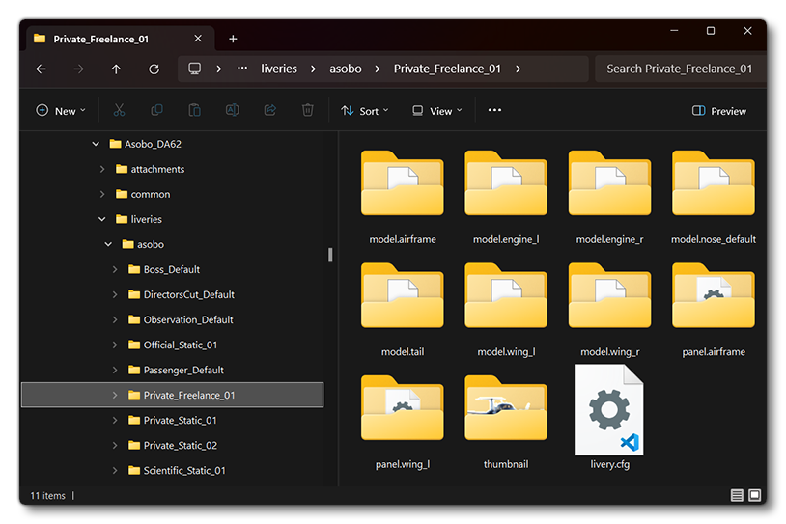Screen dimensions: 786x524
Task: Open the View dropdown menu
Action: [437, 111]
